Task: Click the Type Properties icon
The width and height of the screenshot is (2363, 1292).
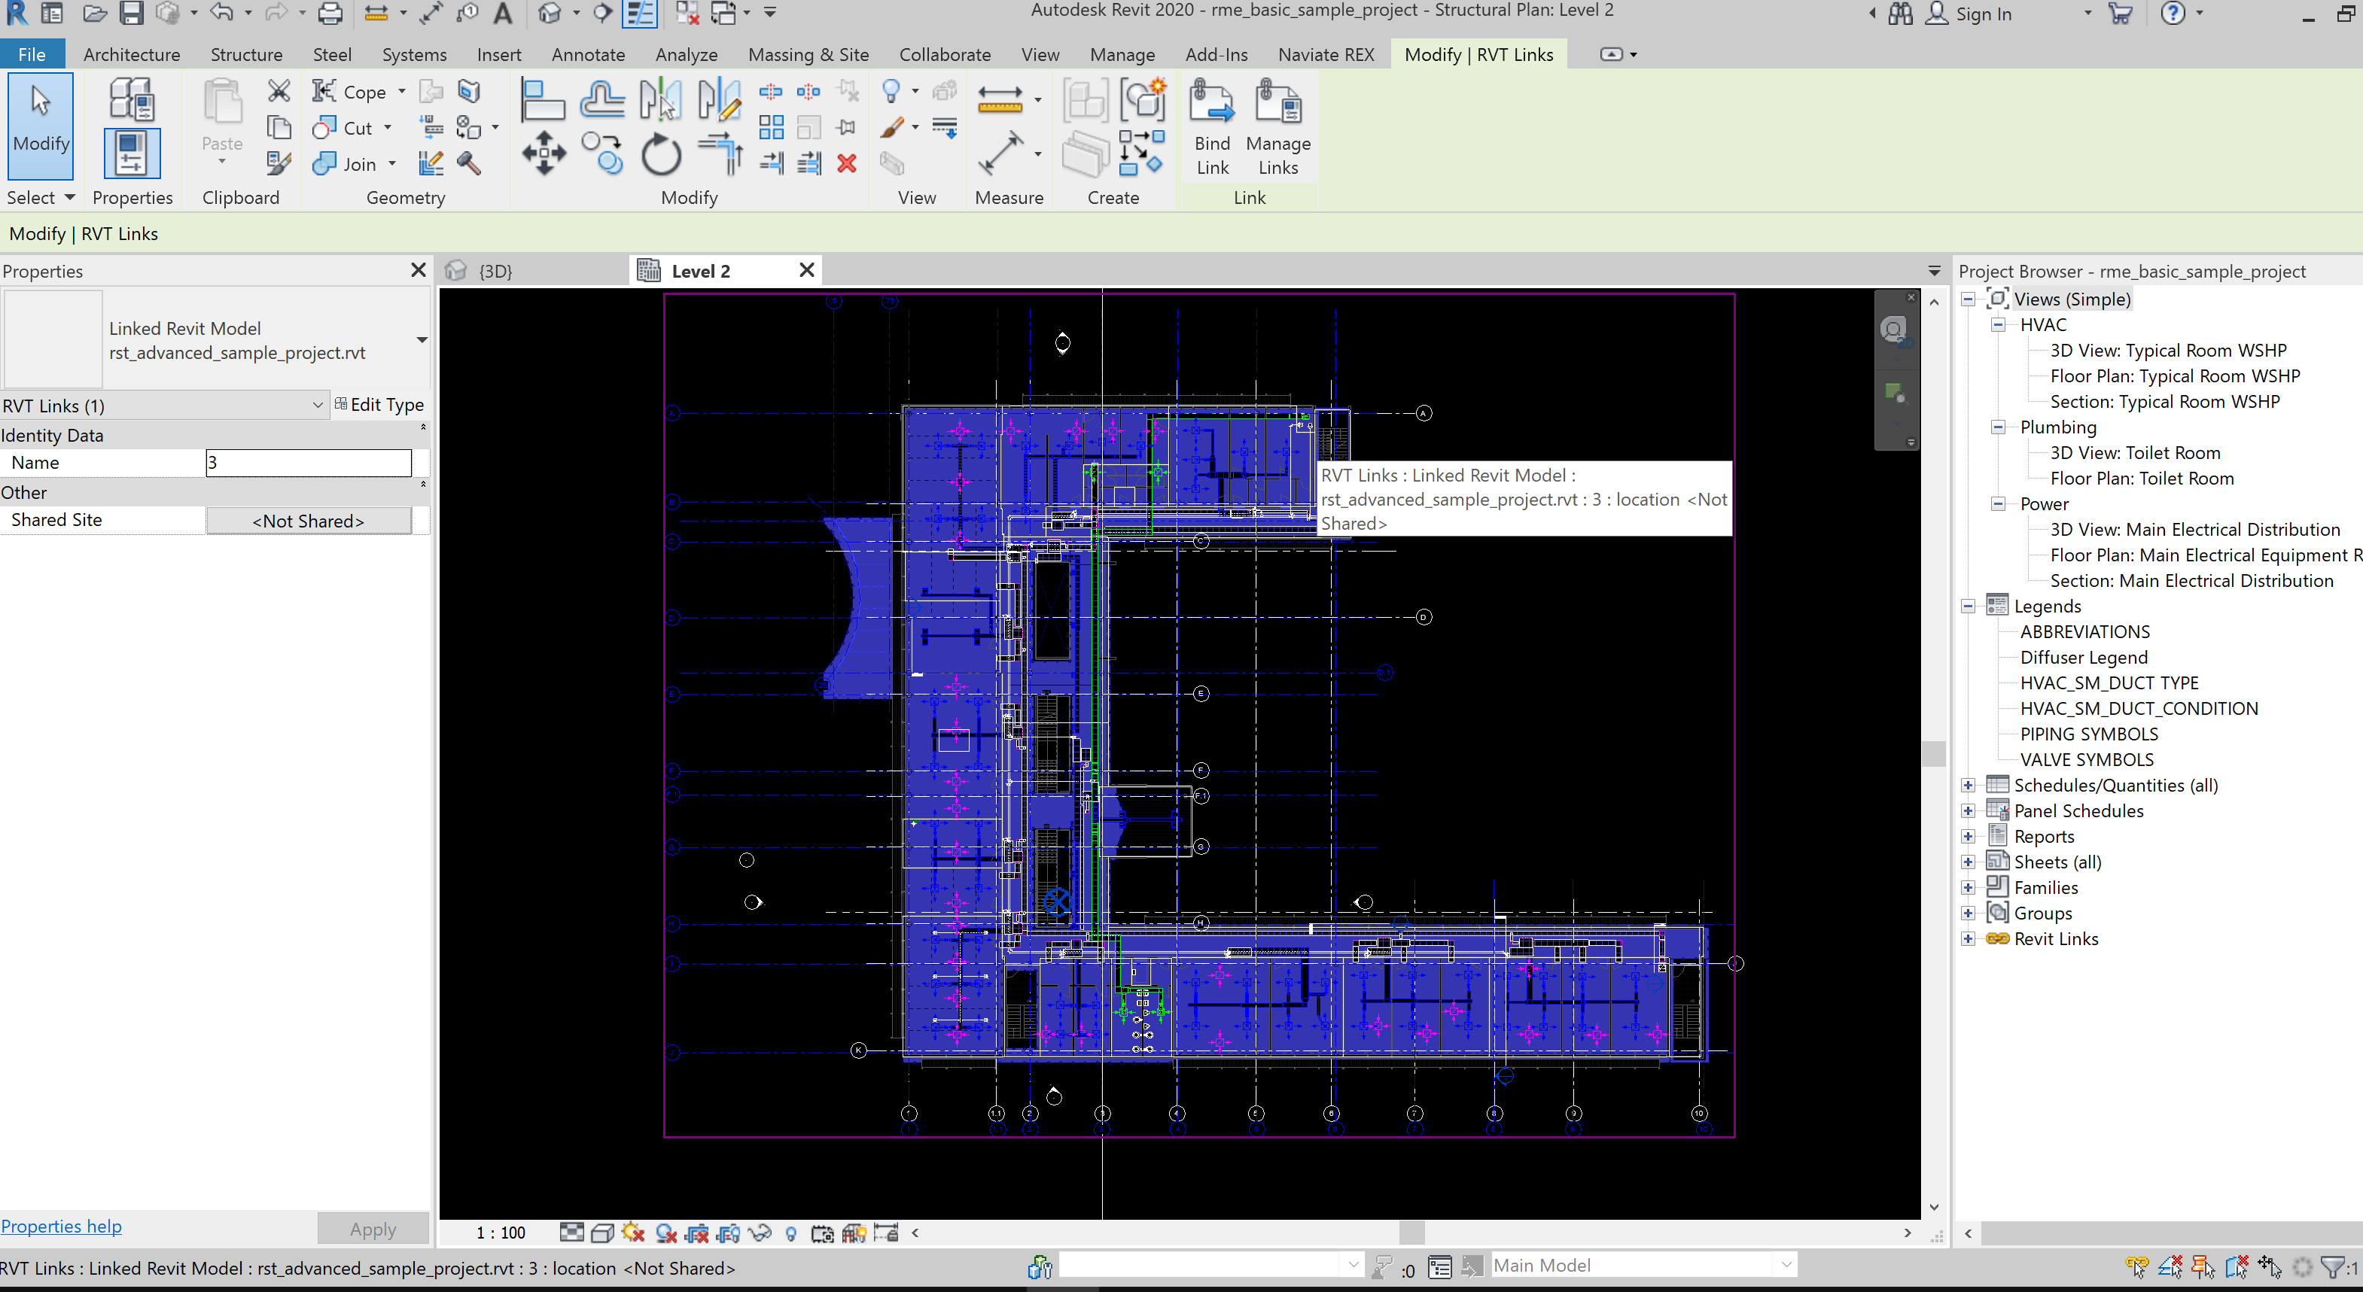Action: click(131, 98)
